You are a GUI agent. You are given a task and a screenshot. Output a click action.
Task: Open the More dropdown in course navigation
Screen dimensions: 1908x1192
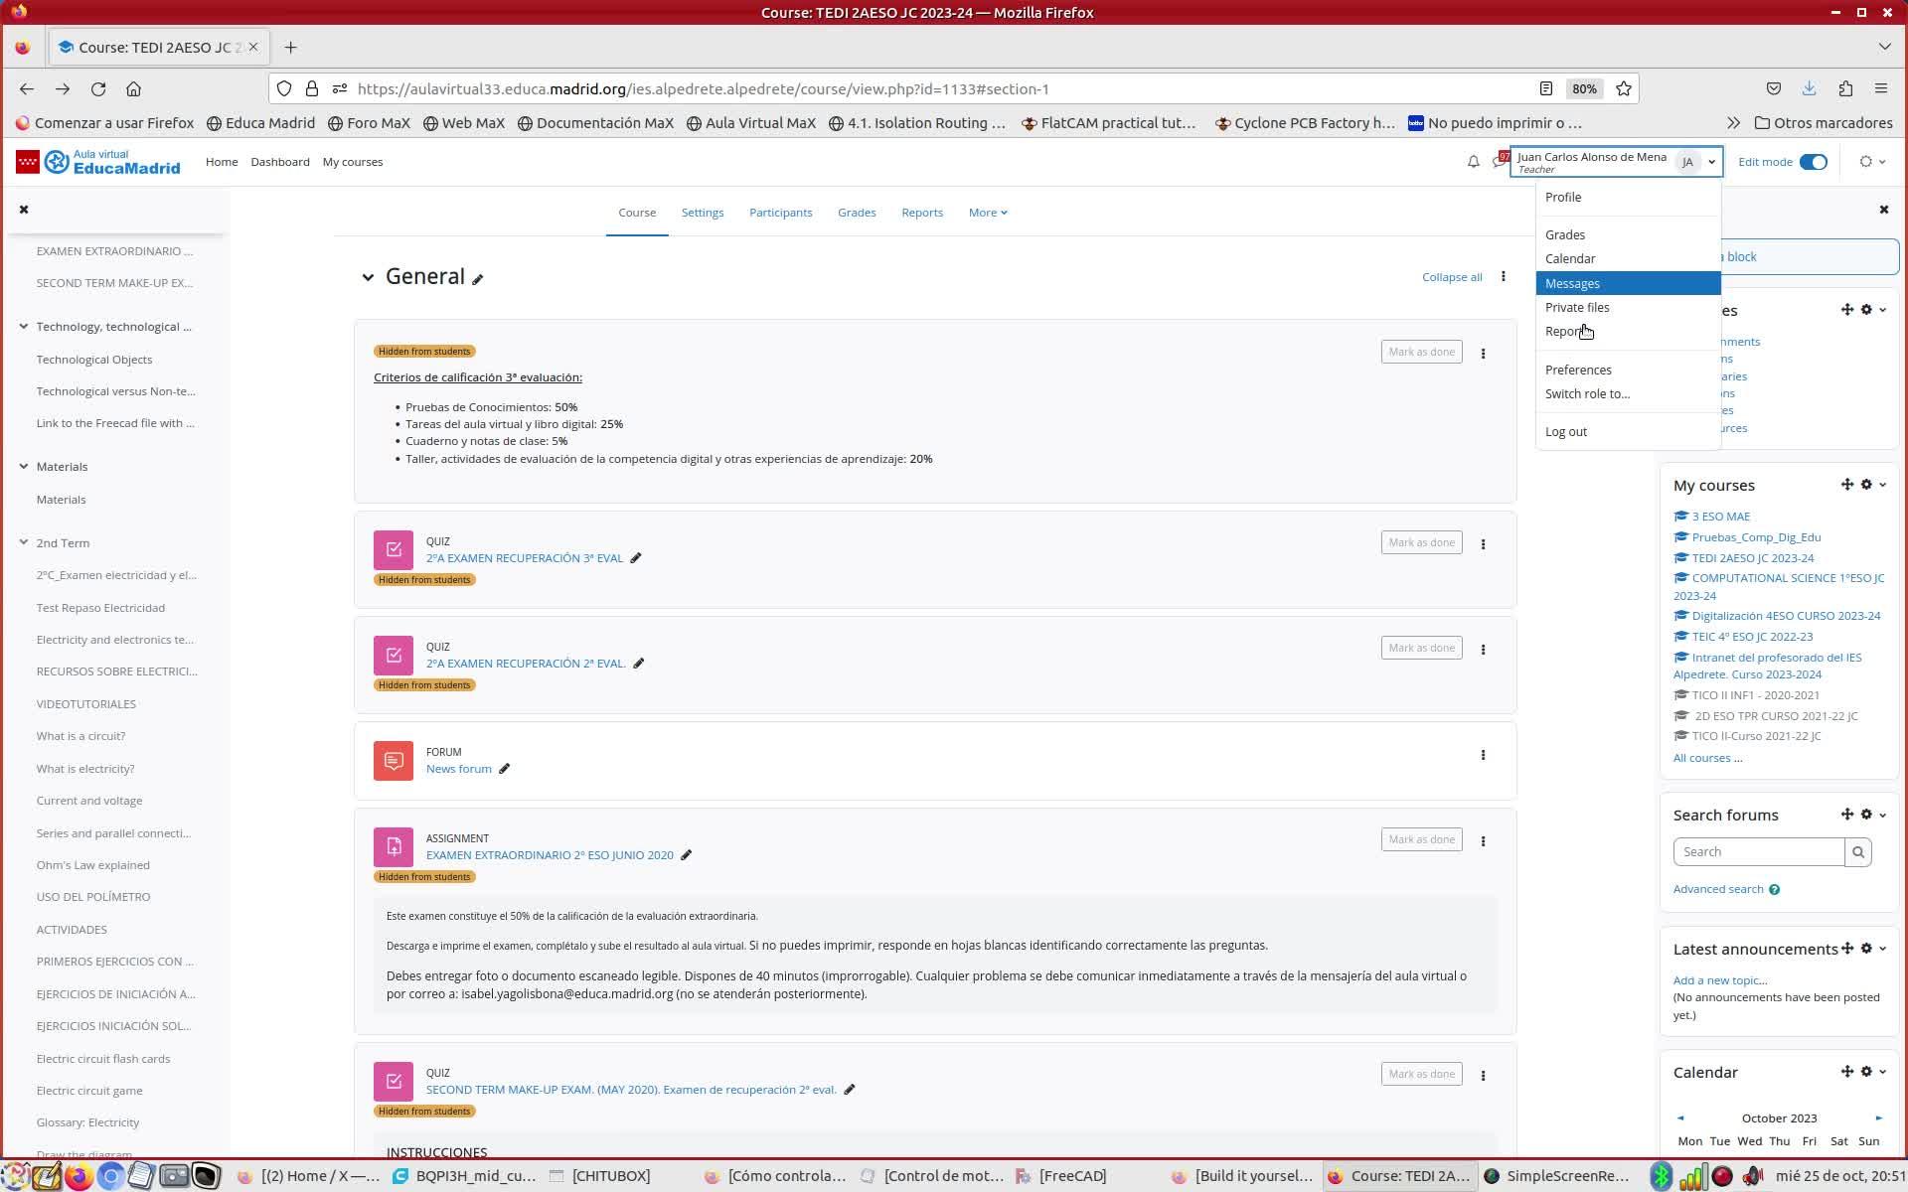987,213
